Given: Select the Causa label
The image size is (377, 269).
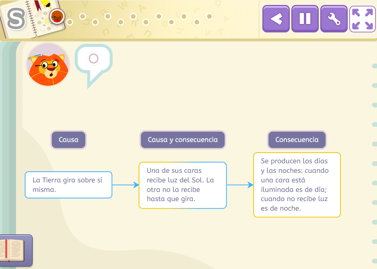Looking at the screenshot, I should point(68,140).
